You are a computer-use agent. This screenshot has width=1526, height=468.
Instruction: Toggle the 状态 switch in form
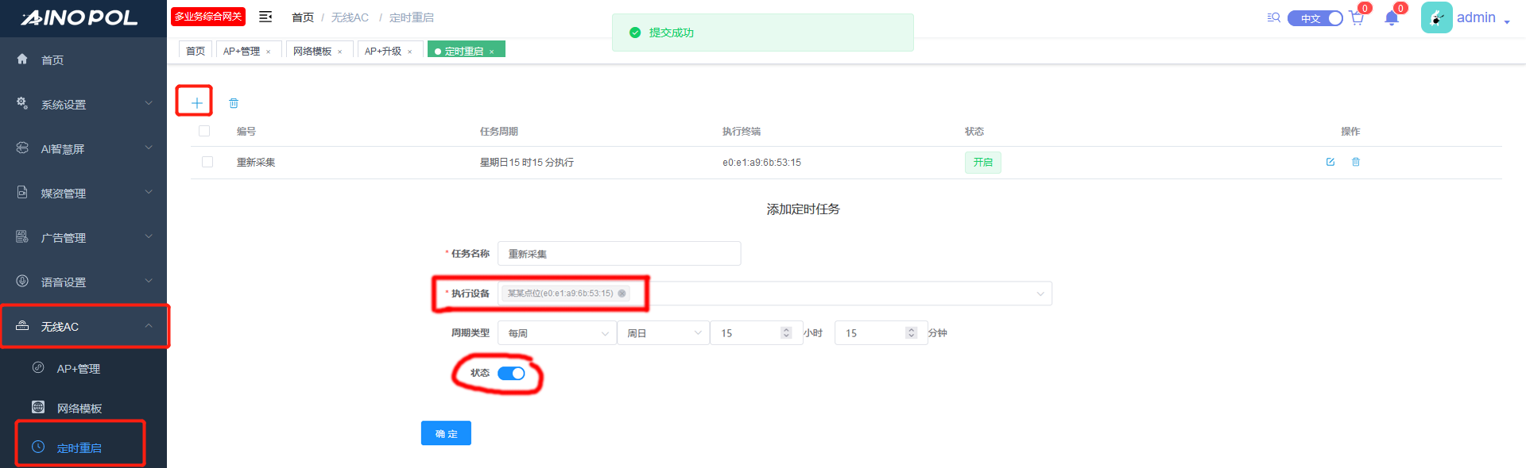pos(511,374)
